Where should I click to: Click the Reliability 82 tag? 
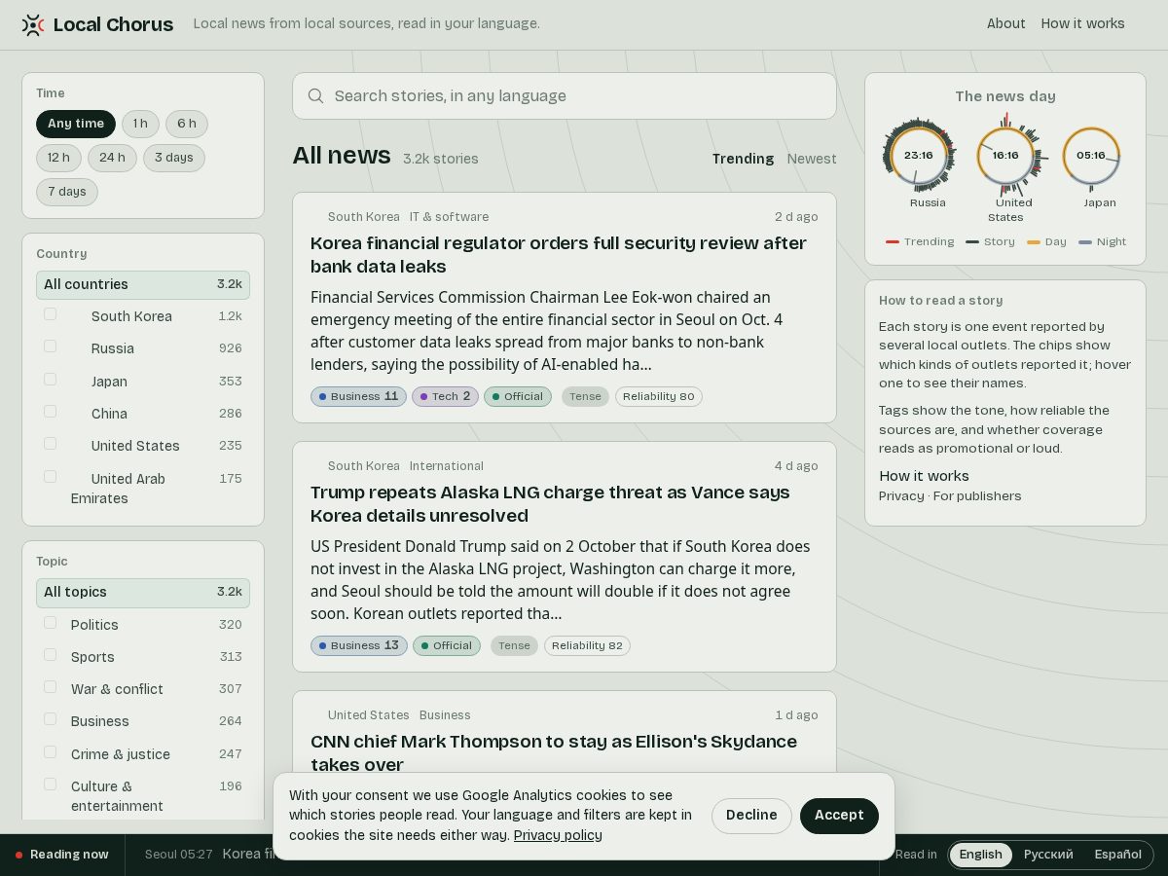tap(587, 645)
